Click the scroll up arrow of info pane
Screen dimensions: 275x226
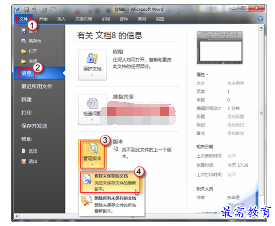coord(261,28)
